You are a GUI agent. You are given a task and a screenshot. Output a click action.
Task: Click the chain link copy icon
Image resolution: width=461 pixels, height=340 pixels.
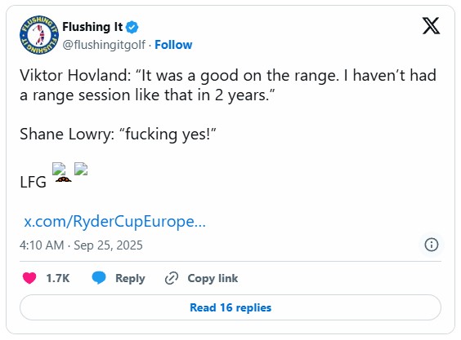(172, 278)
